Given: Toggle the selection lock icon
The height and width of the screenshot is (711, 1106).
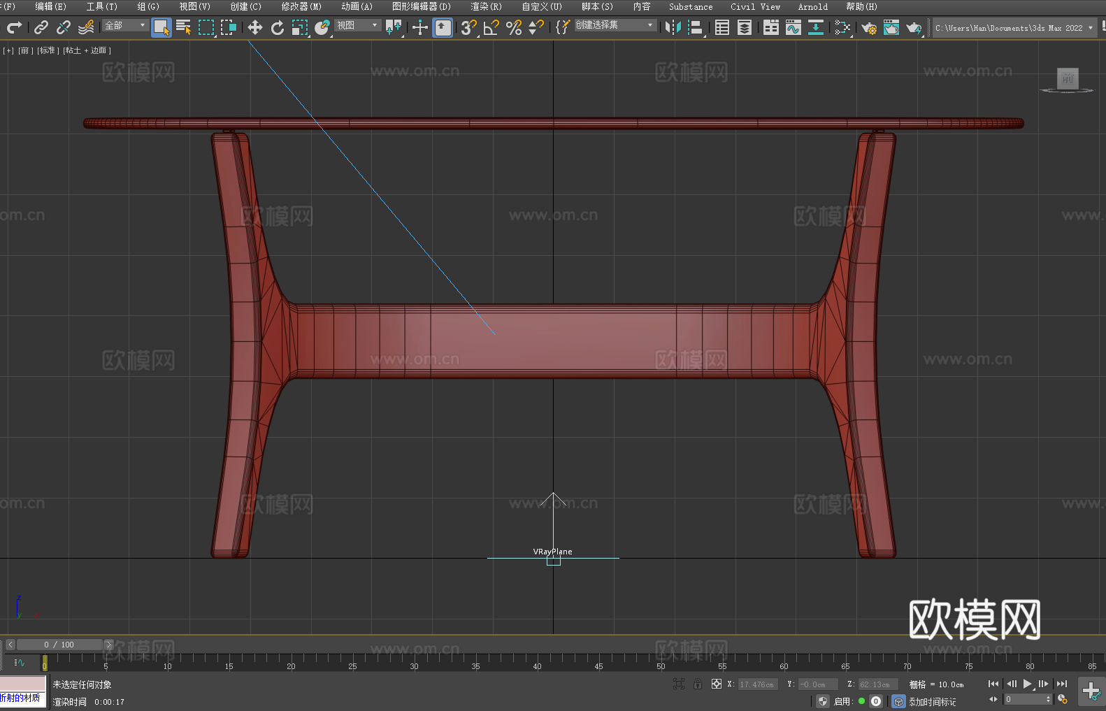Looking at the screenshot, I should coord(698,684).
